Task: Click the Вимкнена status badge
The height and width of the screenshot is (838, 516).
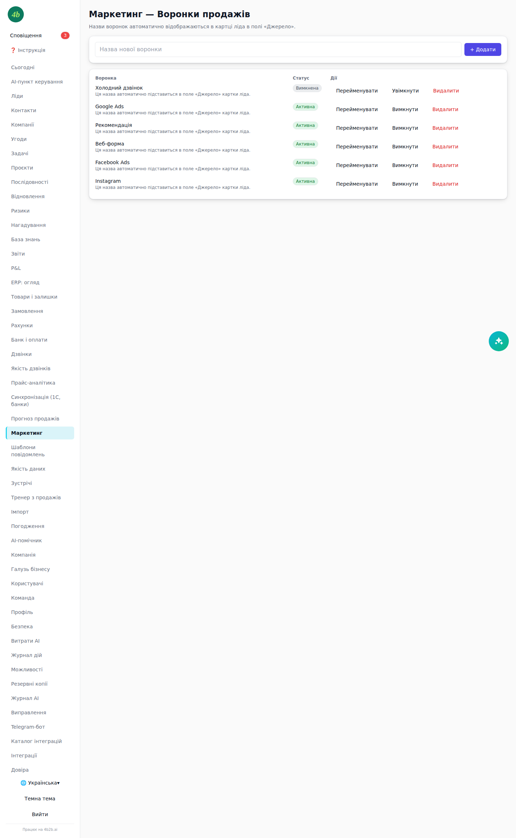Action: tap(307, 88)
